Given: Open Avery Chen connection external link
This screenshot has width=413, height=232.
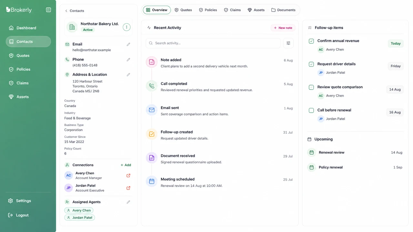Looking at the screenshot, I should (128, 176).
